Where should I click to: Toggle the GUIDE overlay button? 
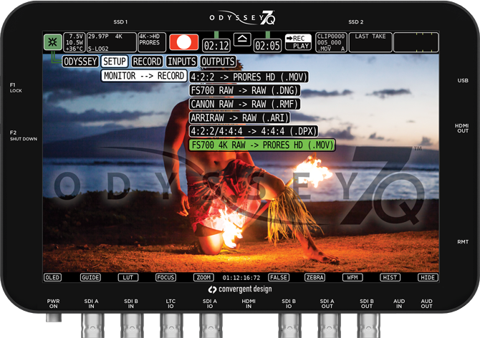tap(90, 277)
